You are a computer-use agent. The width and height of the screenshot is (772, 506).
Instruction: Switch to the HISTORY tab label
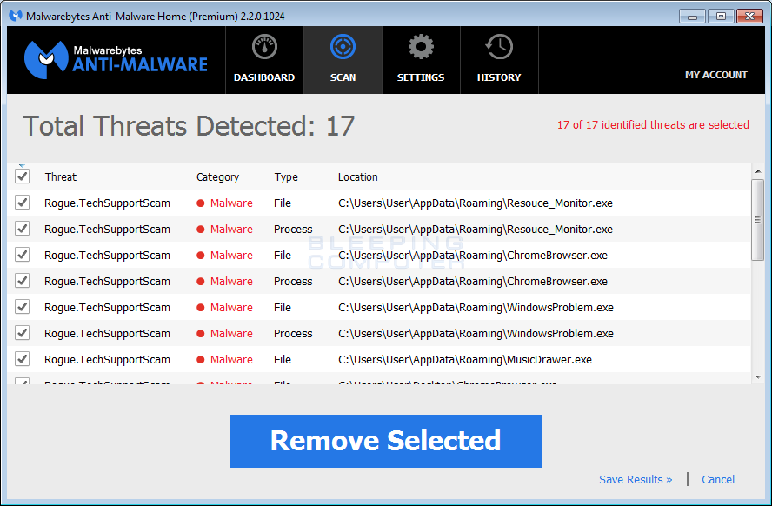499,77
